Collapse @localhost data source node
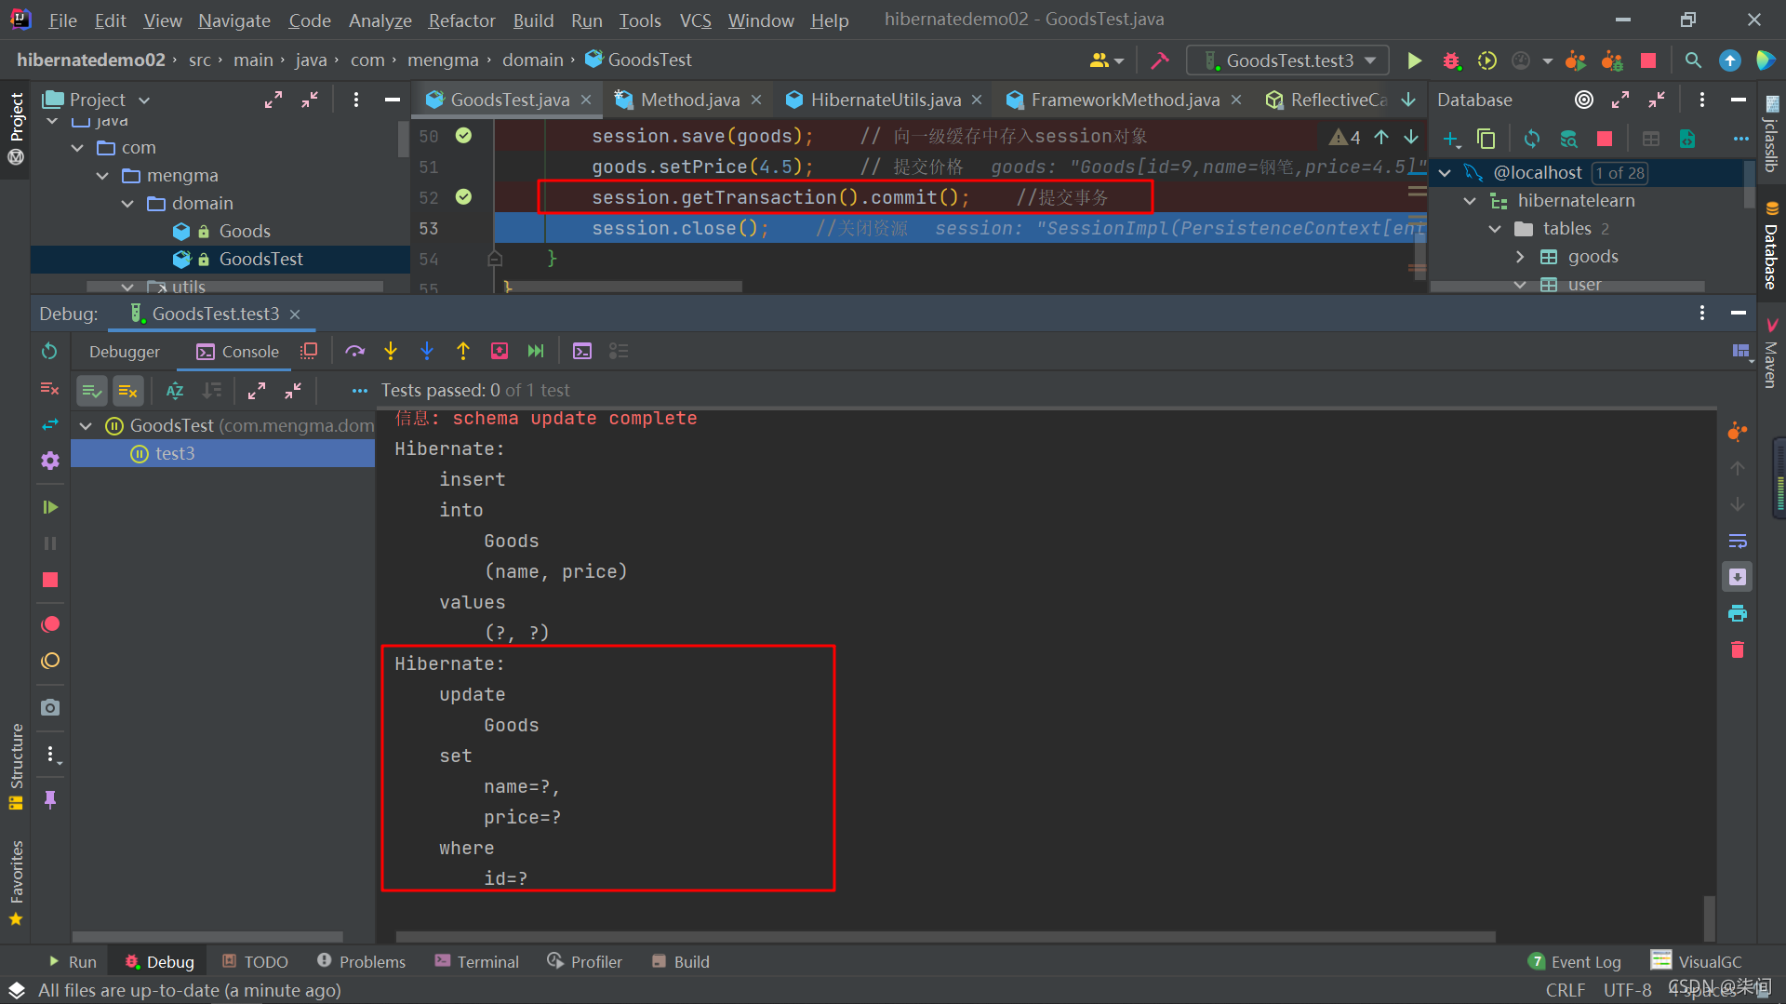This screenshot has width=1786, height=1004. pyautogui.click(x=1445, y=173)
